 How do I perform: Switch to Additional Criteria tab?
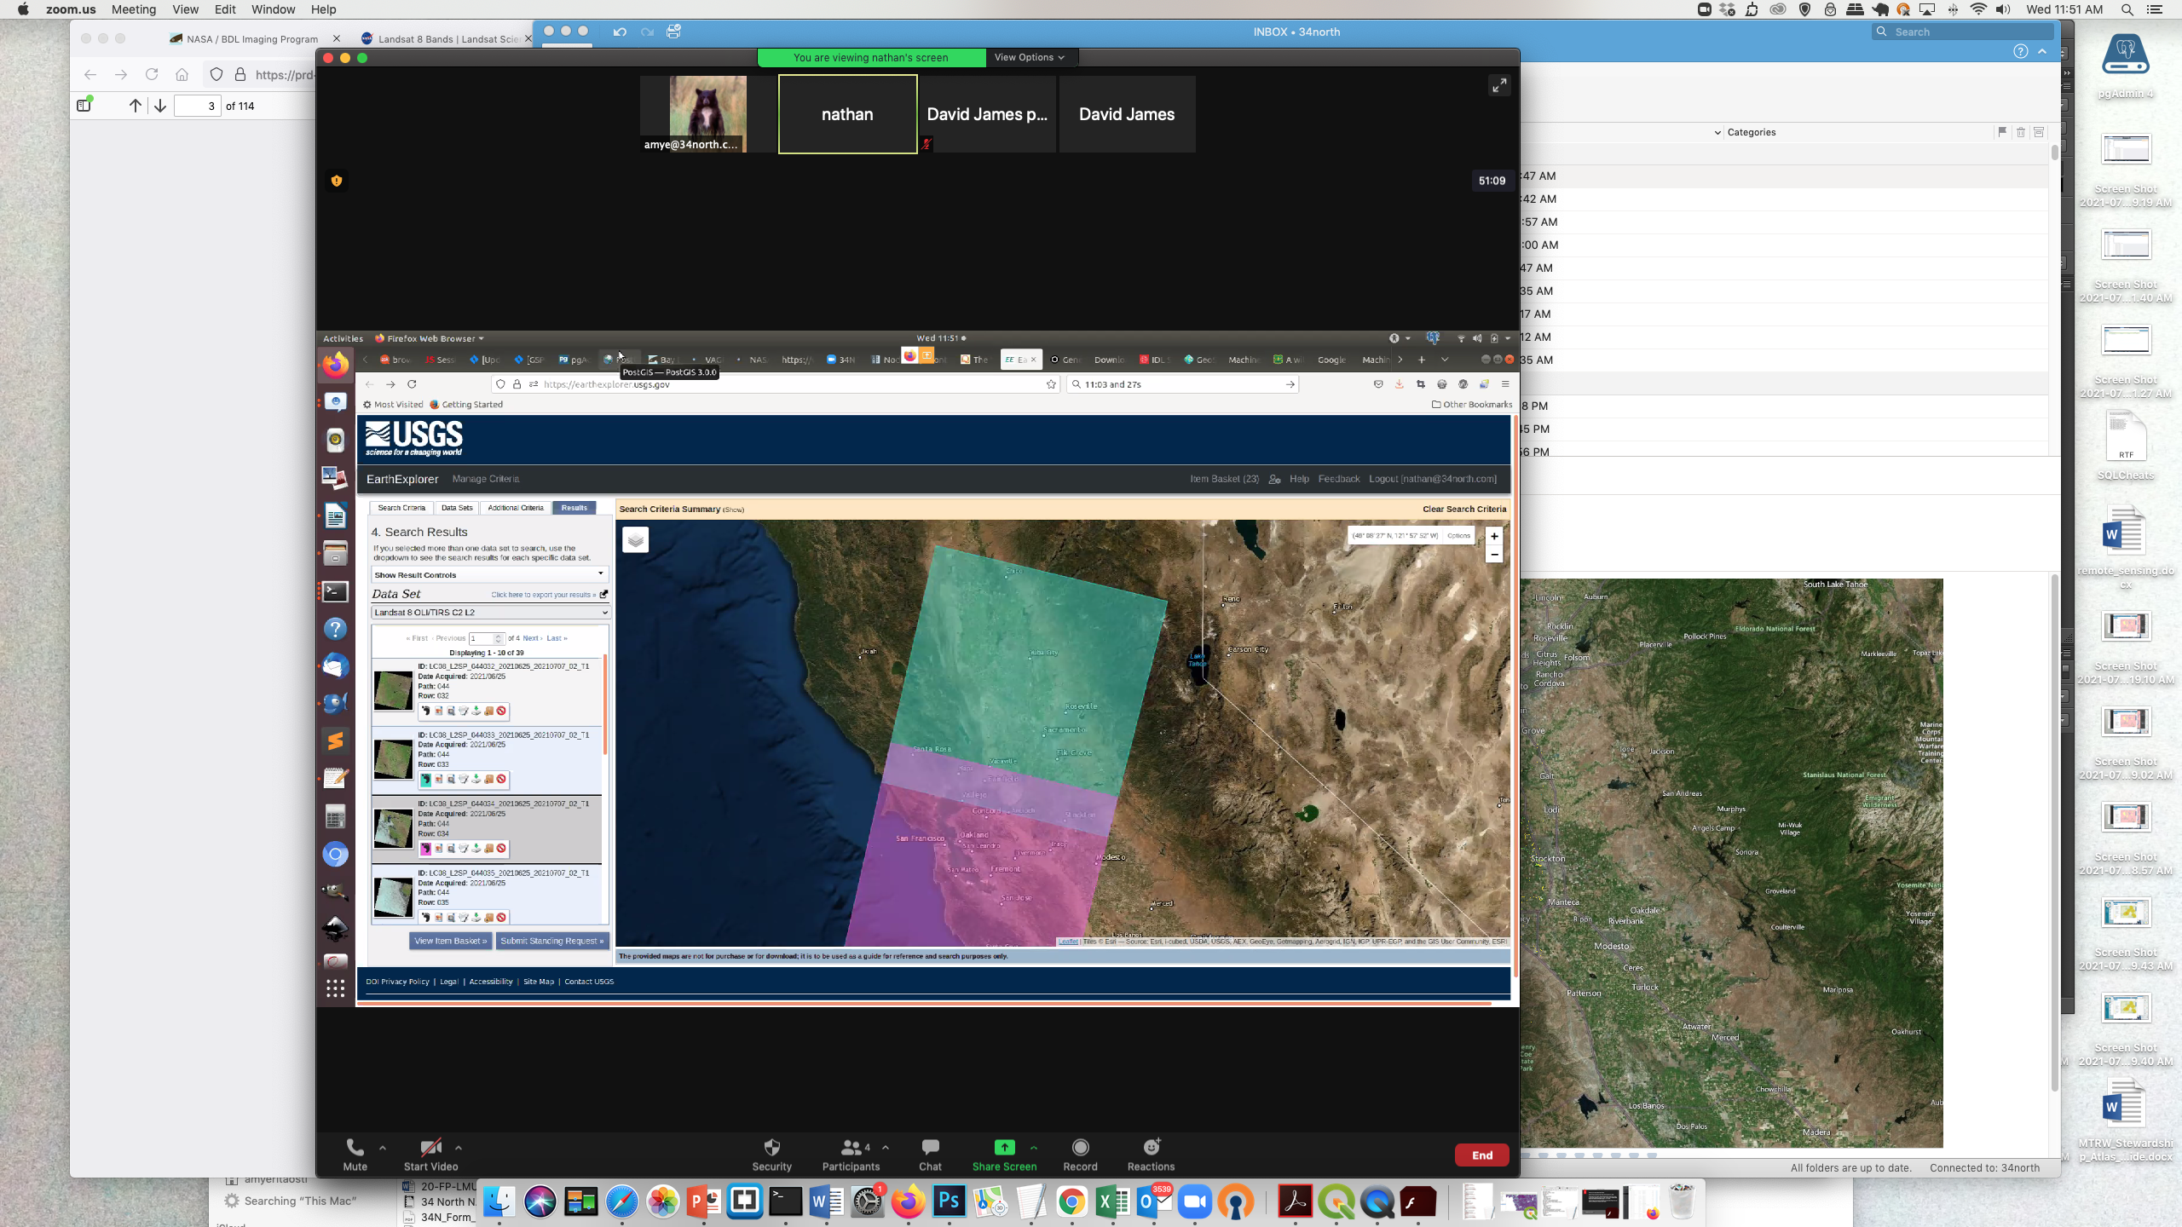[516, 508]
